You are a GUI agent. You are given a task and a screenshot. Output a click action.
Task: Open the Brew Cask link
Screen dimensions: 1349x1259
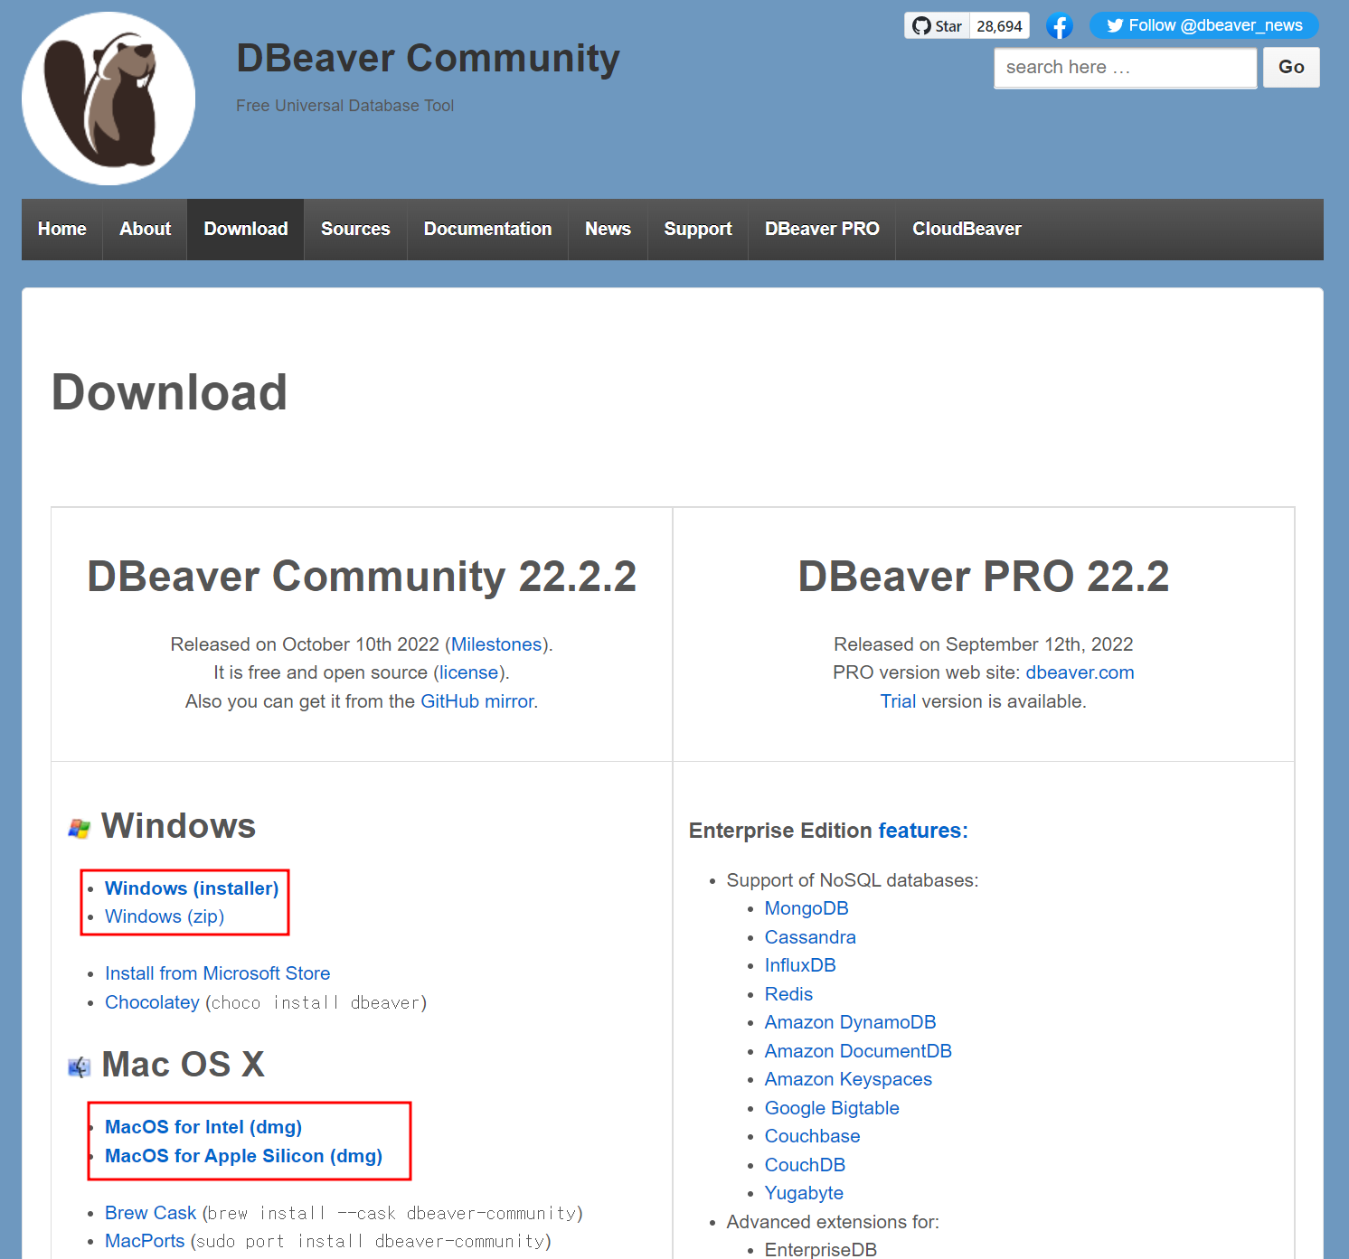click(x=150, y=1213)
